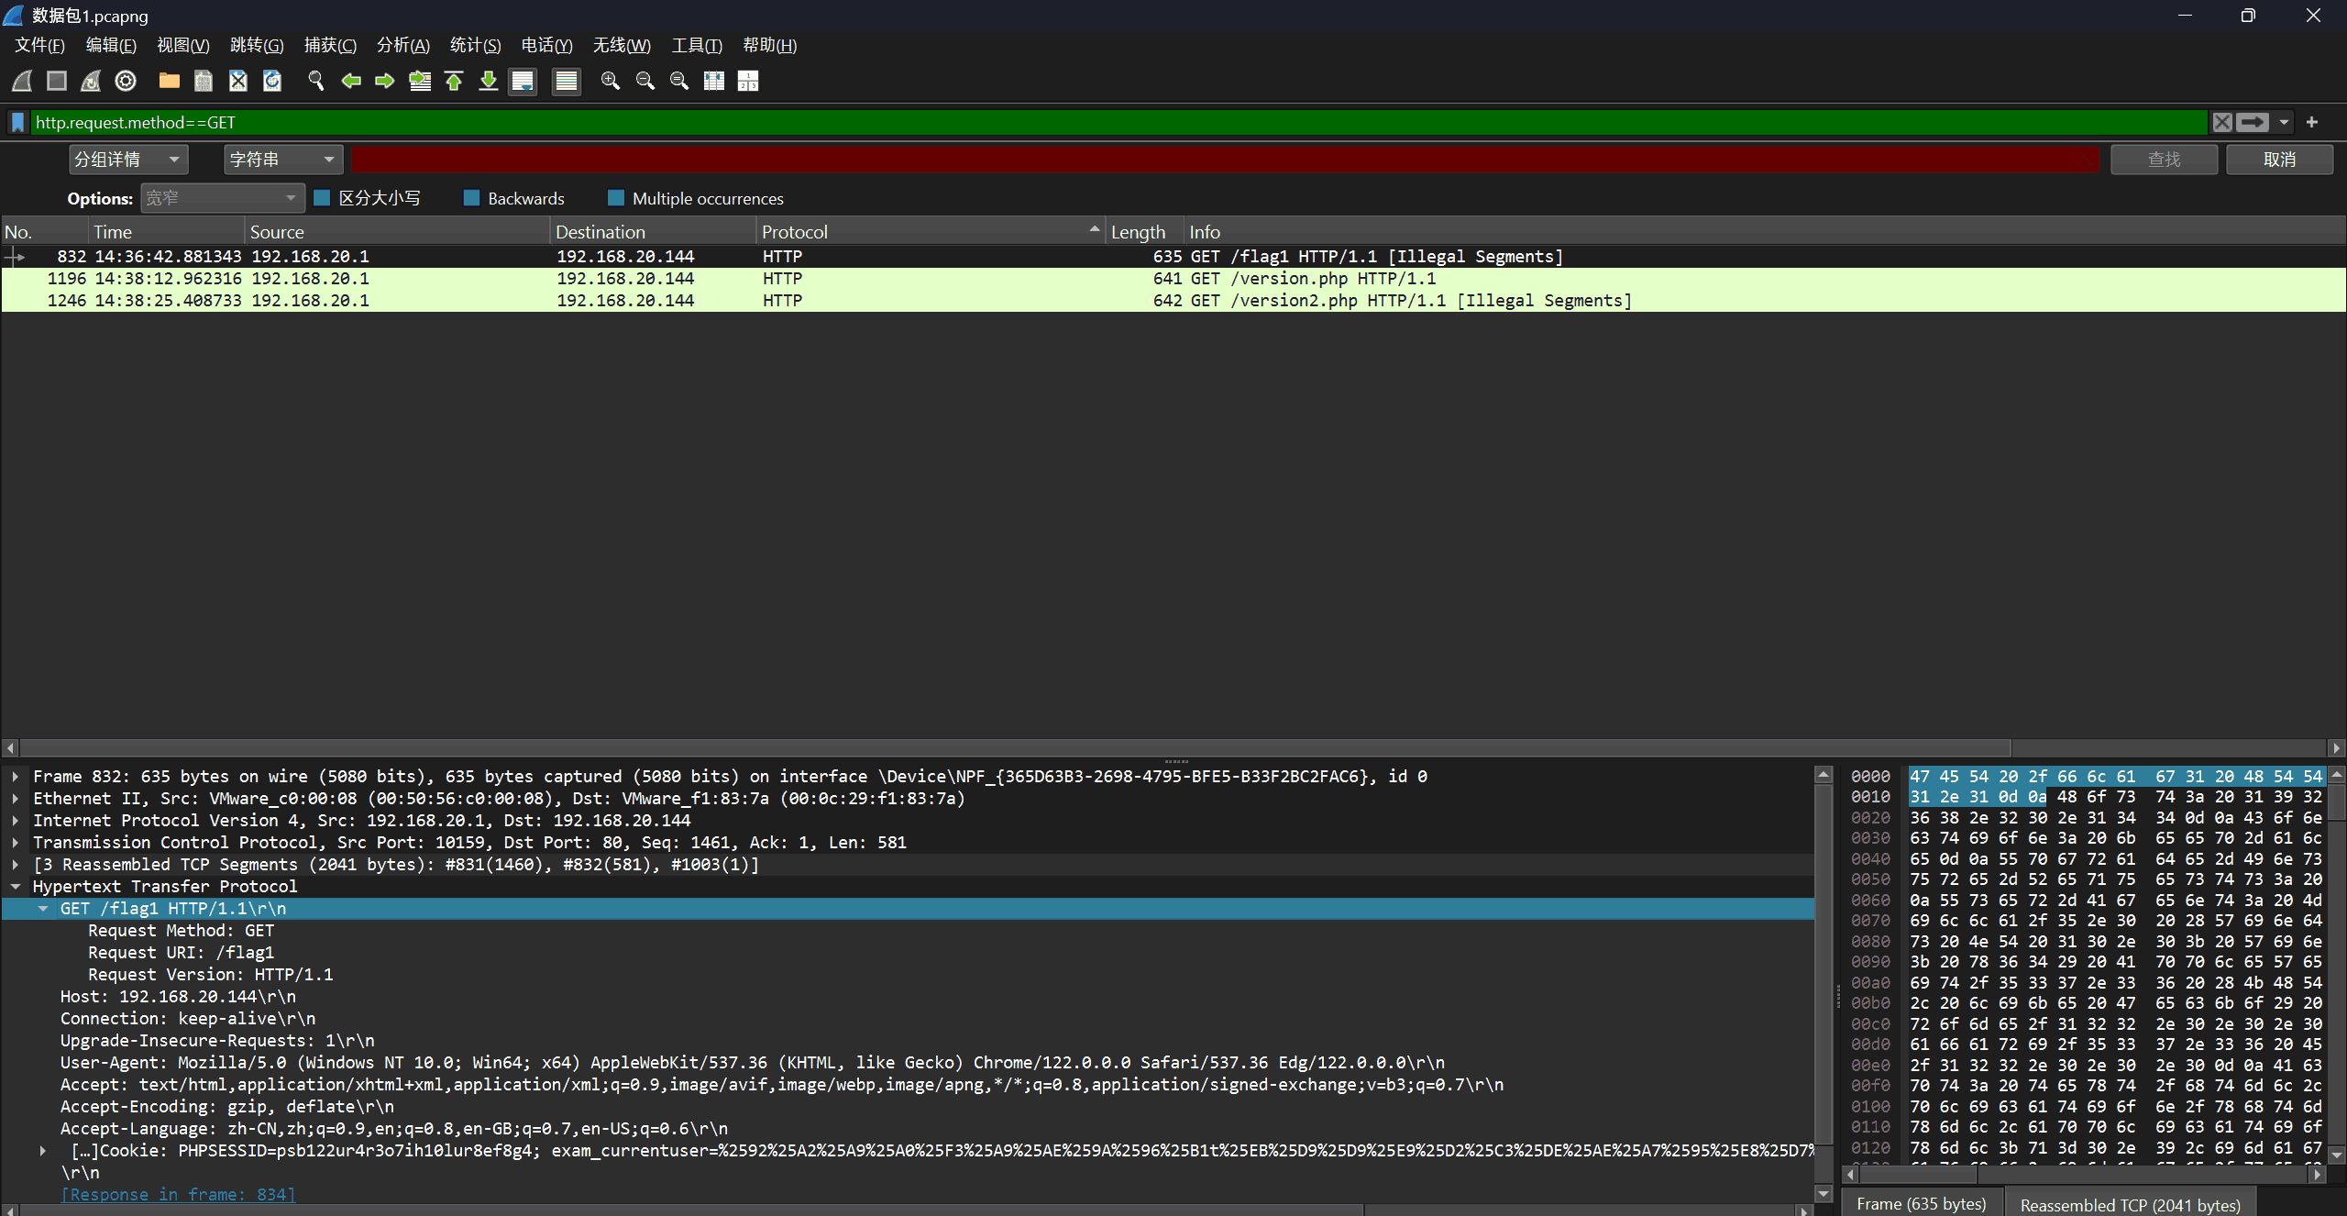Click the find packet magnifier icon

pyautogui.click(x=316, y=81)
